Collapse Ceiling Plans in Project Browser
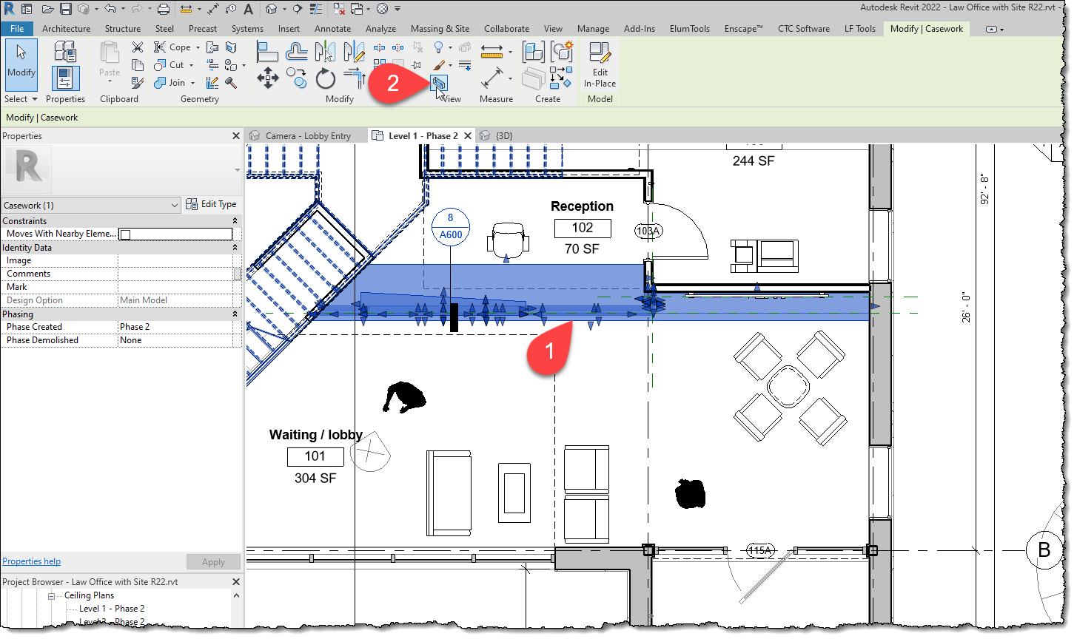The height and width of the screenshot is (639, 1077). point(51,595)
